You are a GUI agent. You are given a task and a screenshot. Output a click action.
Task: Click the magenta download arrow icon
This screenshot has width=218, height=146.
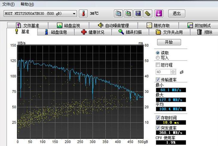click(159, 13)
